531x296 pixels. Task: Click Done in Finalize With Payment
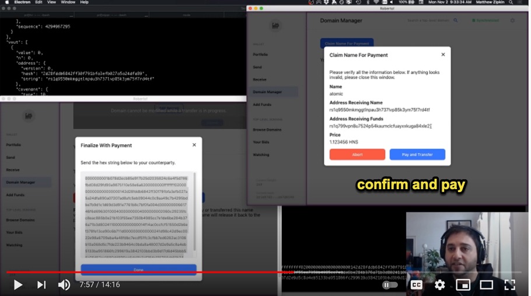138,270
